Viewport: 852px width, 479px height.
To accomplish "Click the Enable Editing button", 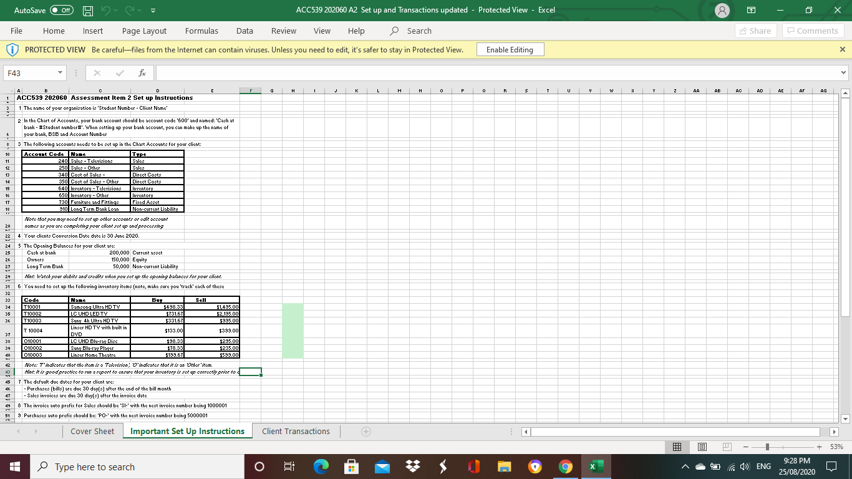I will 510,49.
